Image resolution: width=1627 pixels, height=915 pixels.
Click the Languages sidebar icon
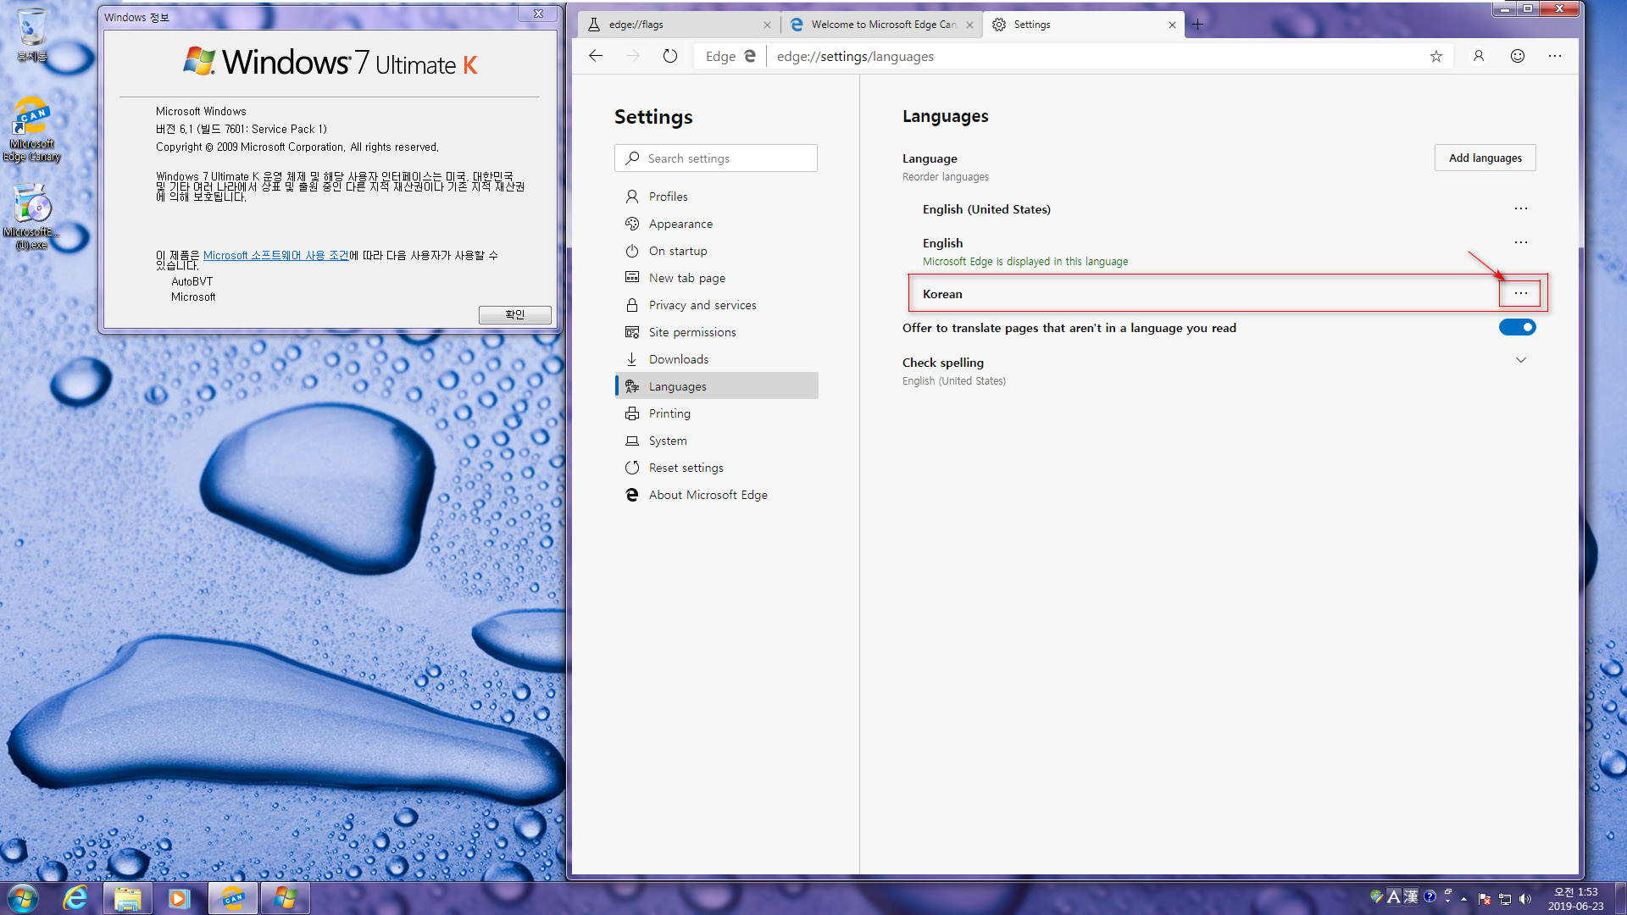(632, 385)
